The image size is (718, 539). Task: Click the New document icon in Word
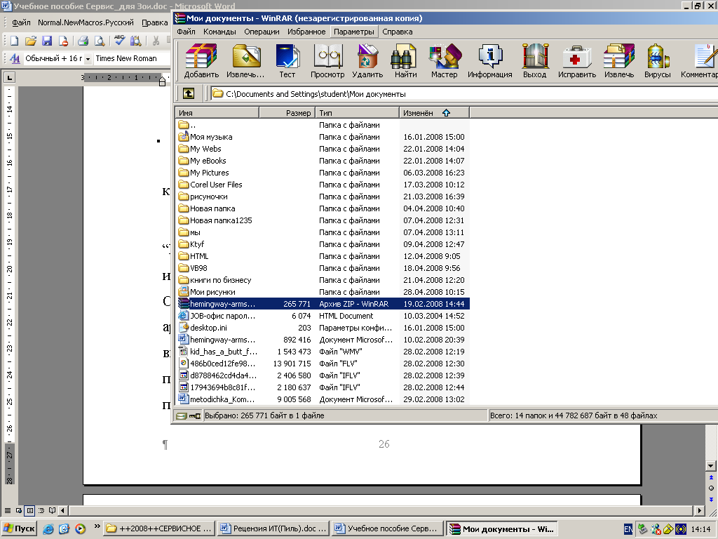14,41
